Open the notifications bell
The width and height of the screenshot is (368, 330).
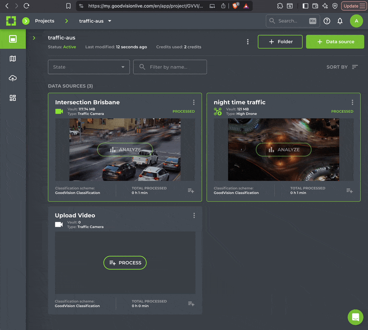pyautogui.click(x=340, y=21)
